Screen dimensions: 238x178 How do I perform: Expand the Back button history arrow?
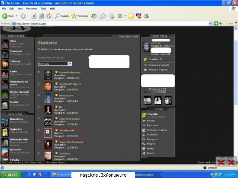coord(16,16)
